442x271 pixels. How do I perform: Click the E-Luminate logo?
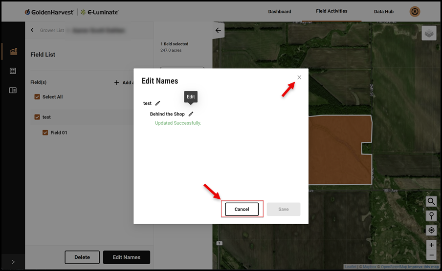click(100, 12)
